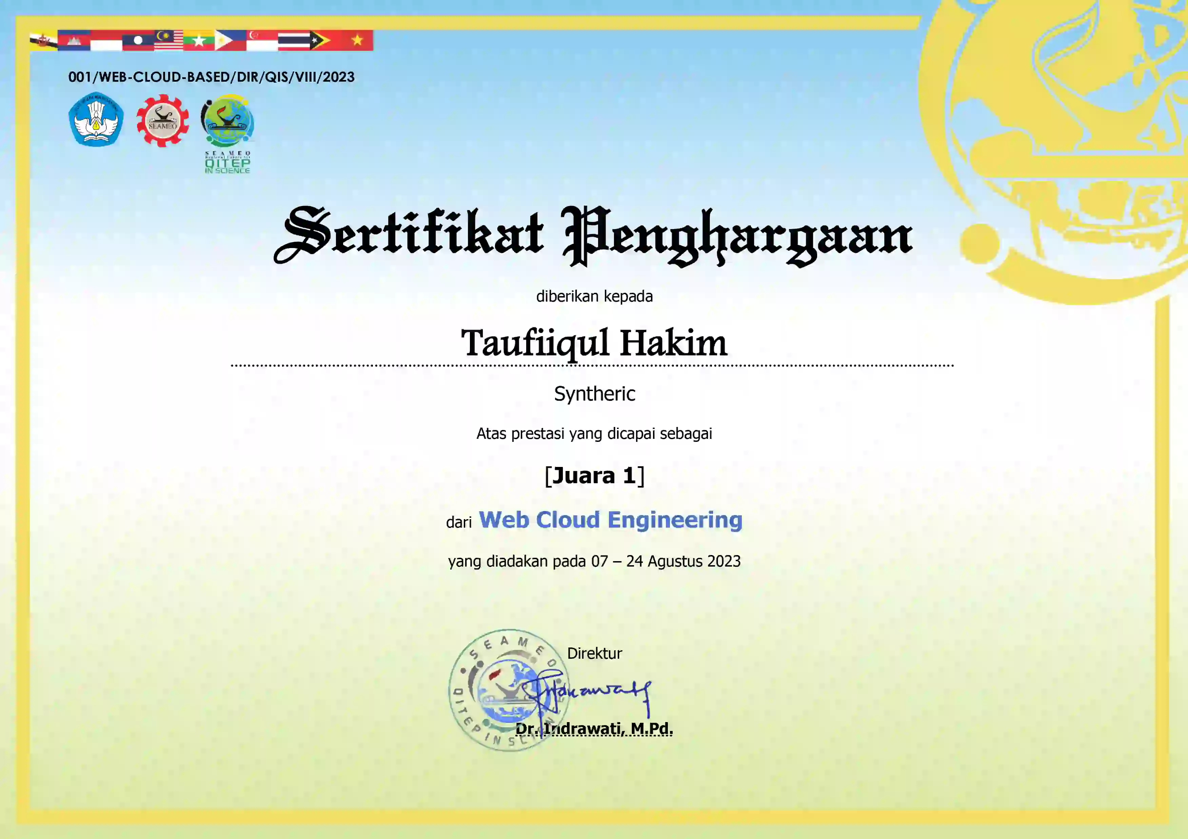The height and width of the screenshot is (839, 1188).
Task: Click the striped Thailand flag
Action: pyautogui.click(x=294, y=40)
